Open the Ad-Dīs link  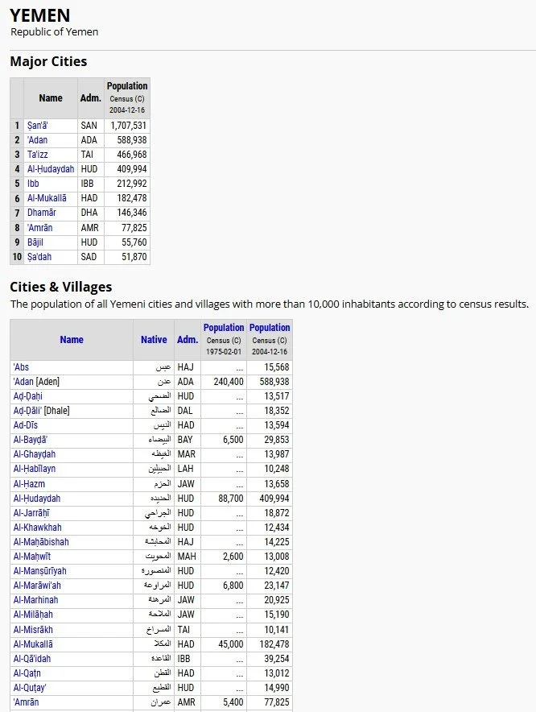tap(26, 425)
